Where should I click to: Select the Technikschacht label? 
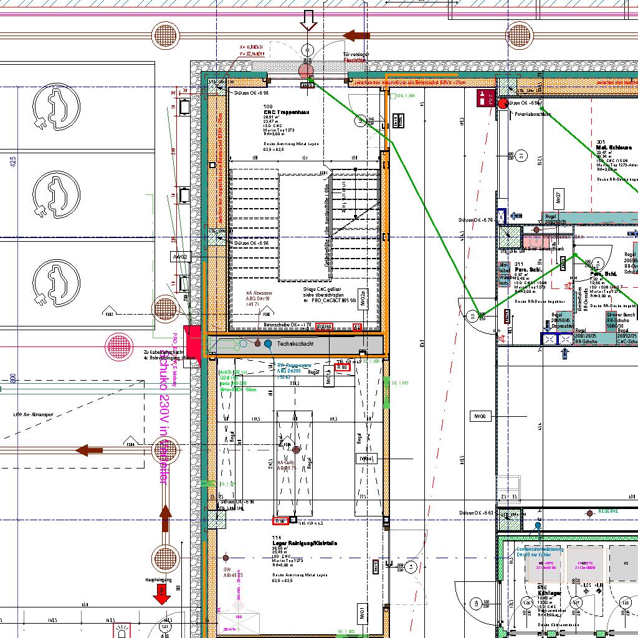click(x=295, y=344)
